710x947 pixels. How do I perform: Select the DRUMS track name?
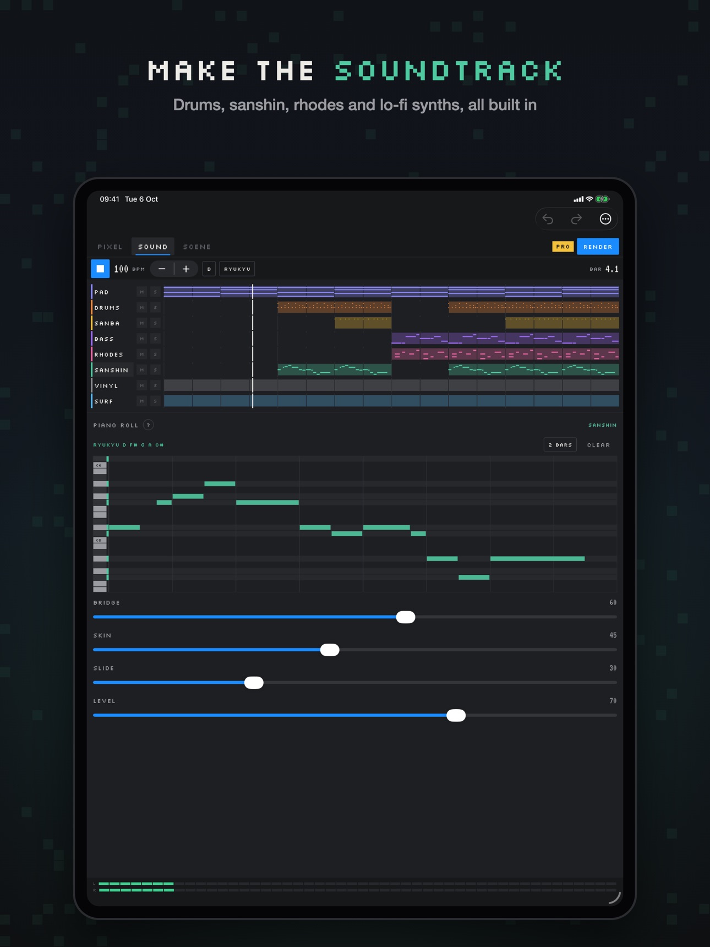coord(107,307)
